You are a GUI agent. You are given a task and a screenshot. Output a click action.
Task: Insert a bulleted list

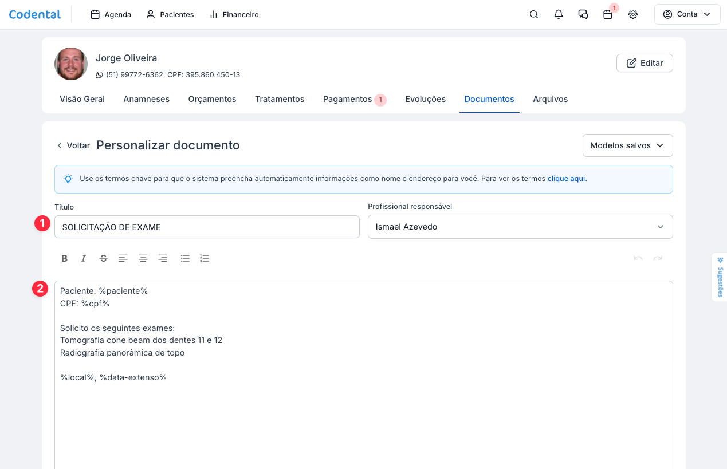(185, 258)
